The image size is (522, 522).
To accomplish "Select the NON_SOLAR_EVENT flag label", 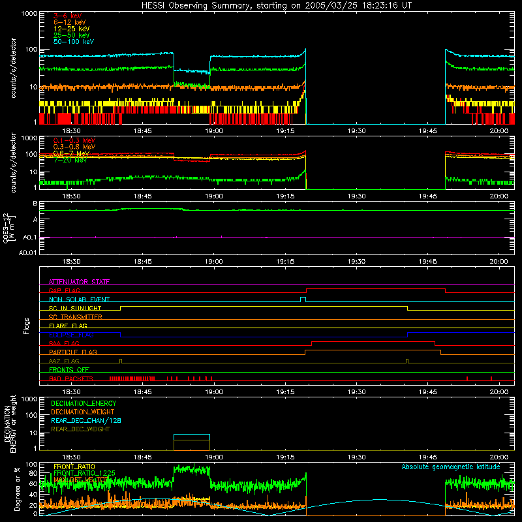I will pos(79,299).
